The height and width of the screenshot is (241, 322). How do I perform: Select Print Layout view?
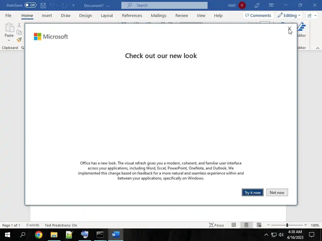click(246, 225)
